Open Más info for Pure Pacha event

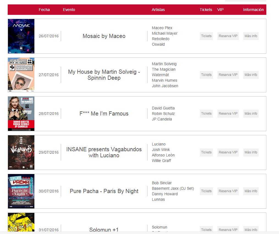click(251, 191)
